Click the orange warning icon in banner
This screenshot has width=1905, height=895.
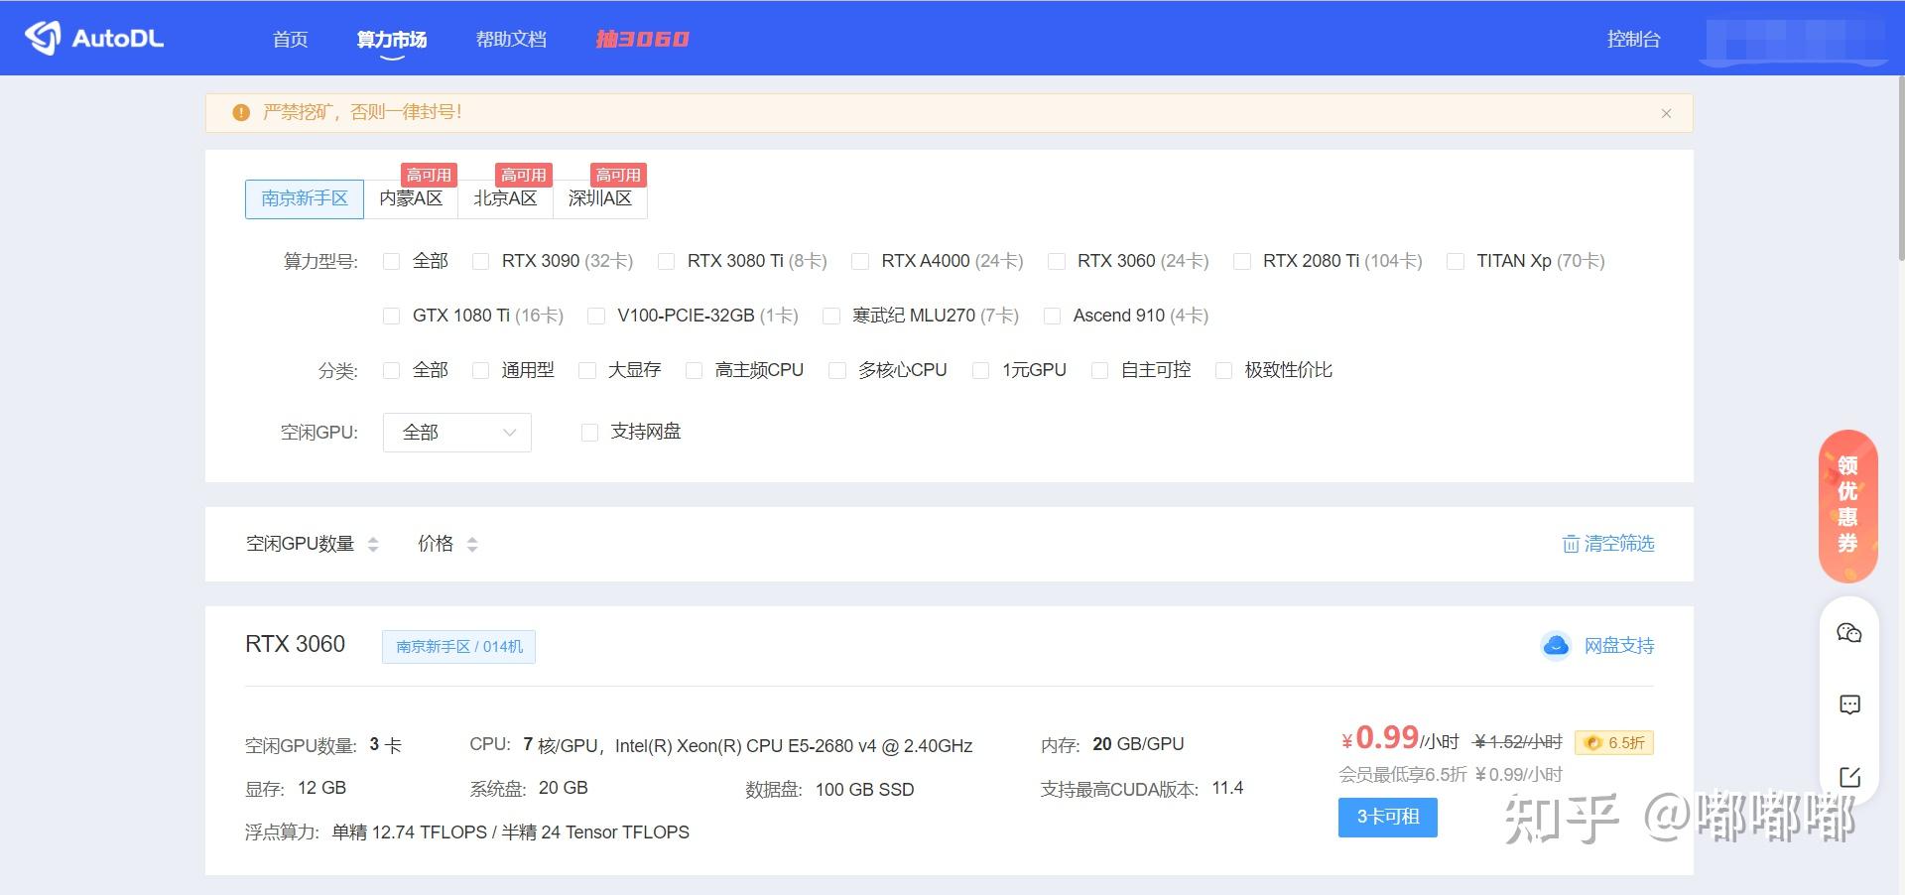point(241,113)
